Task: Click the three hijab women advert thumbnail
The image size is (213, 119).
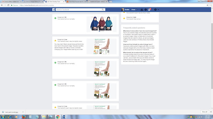Action: coord(102,24)
